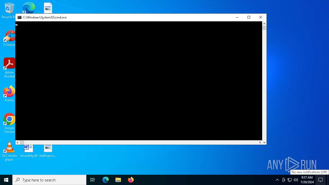329x185 pixels.
Task: Click the cmd vertical scrollbar thumb
Action: tap(264, 28)
